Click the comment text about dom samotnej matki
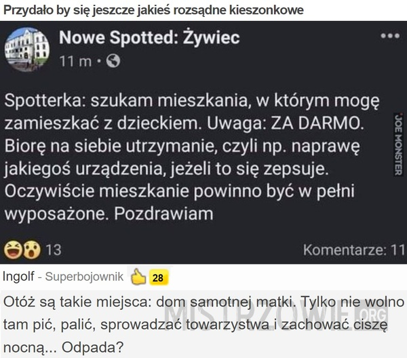The width and height of the screenshot is (407, 358). (x=203, y=325)
